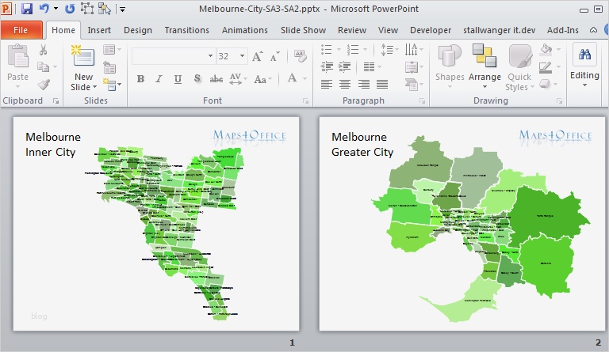The height and width of the screenshot is (352, 609).
Task: Open the Arrange menu
Action: click(485, 66)
